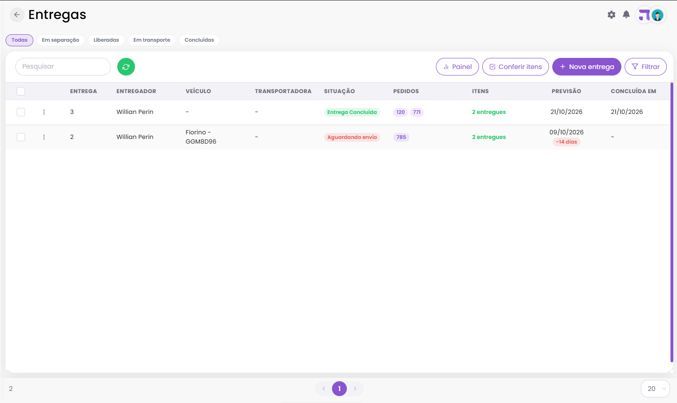Open settings via the gear icon
The image size is (677, 403).
[612, 15]
